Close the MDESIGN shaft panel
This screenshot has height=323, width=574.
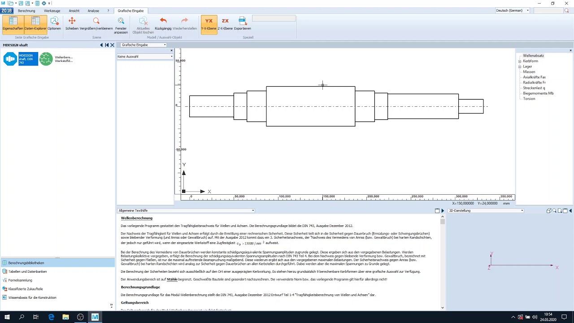112,45
